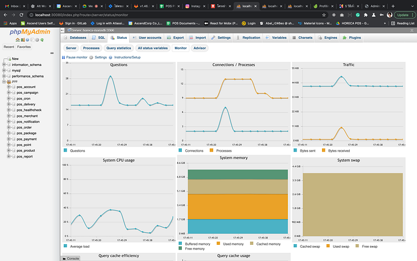Expand the pos_order tree node
This screenshot has height=261, width=417.
pos(9,127)
